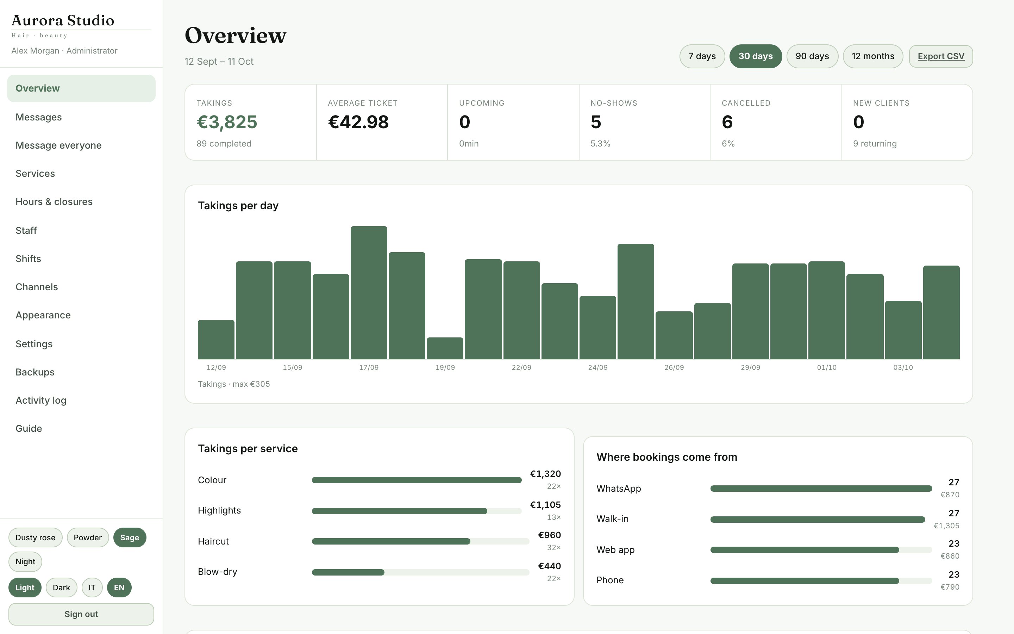Apply the Powder theme
This screenshot has width=1014, height=634.
pos(88,537)
